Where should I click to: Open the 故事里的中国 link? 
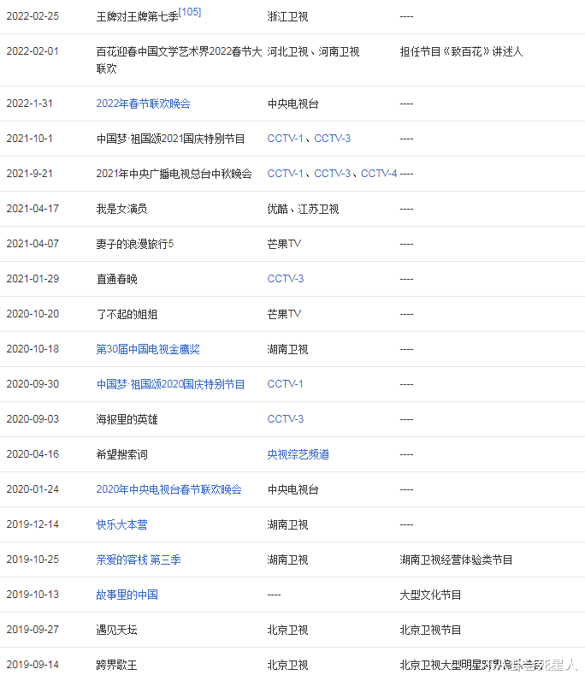(x=127, y=595)
